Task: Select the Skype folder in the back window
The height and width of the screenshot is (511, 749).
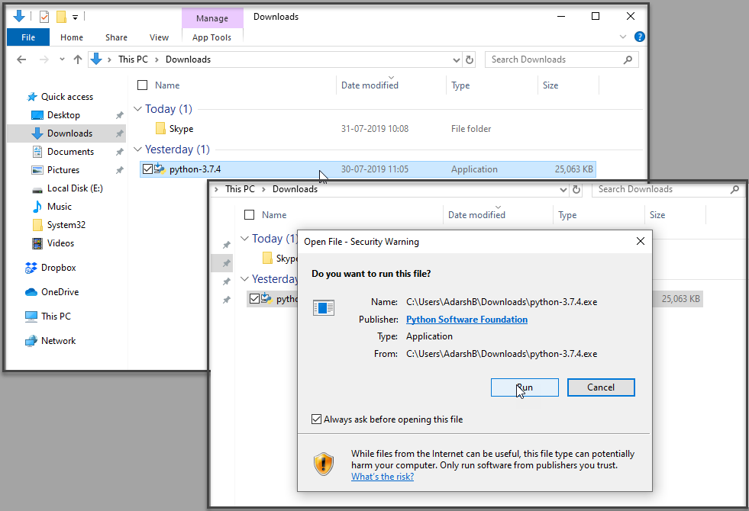Action: pyautogui.click(x=181, y=129)
